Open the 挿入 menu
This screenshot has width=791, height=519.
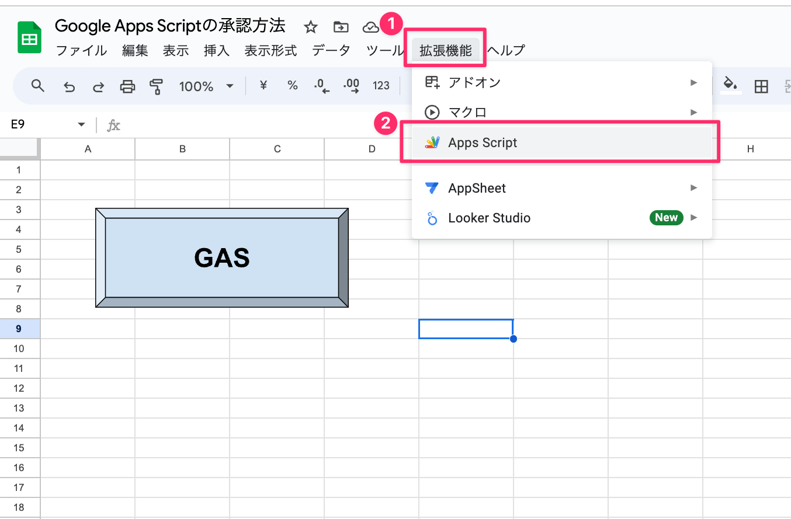(217, 51)
